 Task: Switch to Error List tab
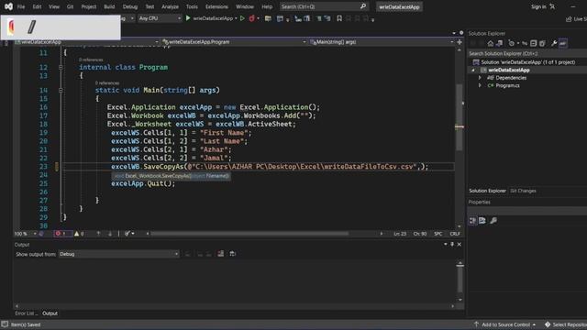[x=26, y=313]
